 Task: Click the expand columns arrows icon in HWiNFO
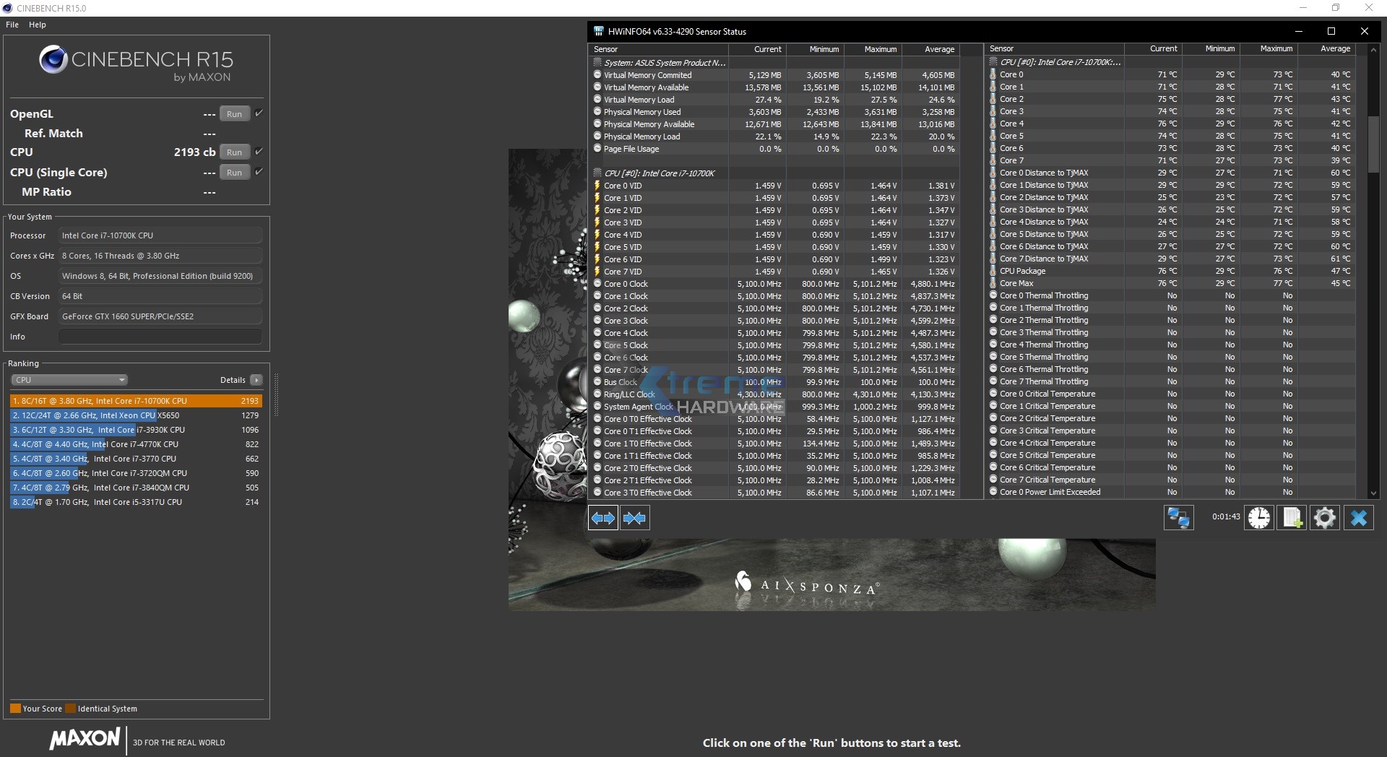click(602, 518)
